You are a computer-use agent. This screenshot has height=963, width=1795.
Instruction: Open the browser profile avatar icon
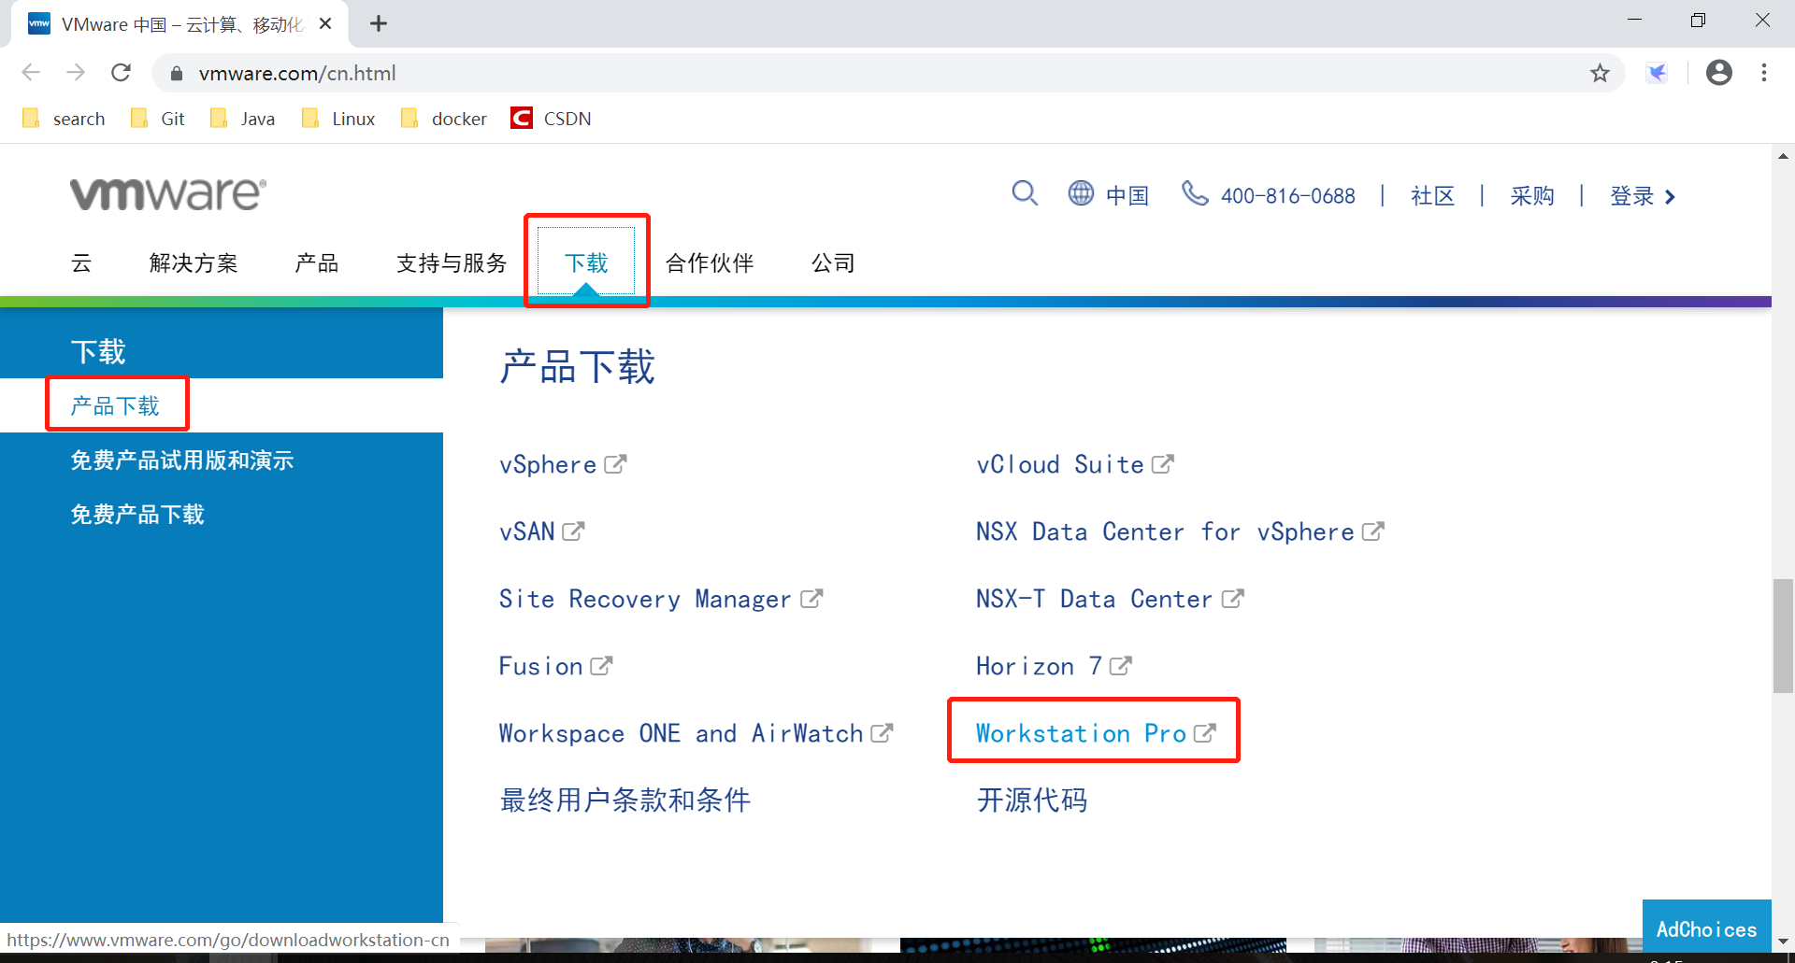pyautogui.click(x=1719, y=73)
